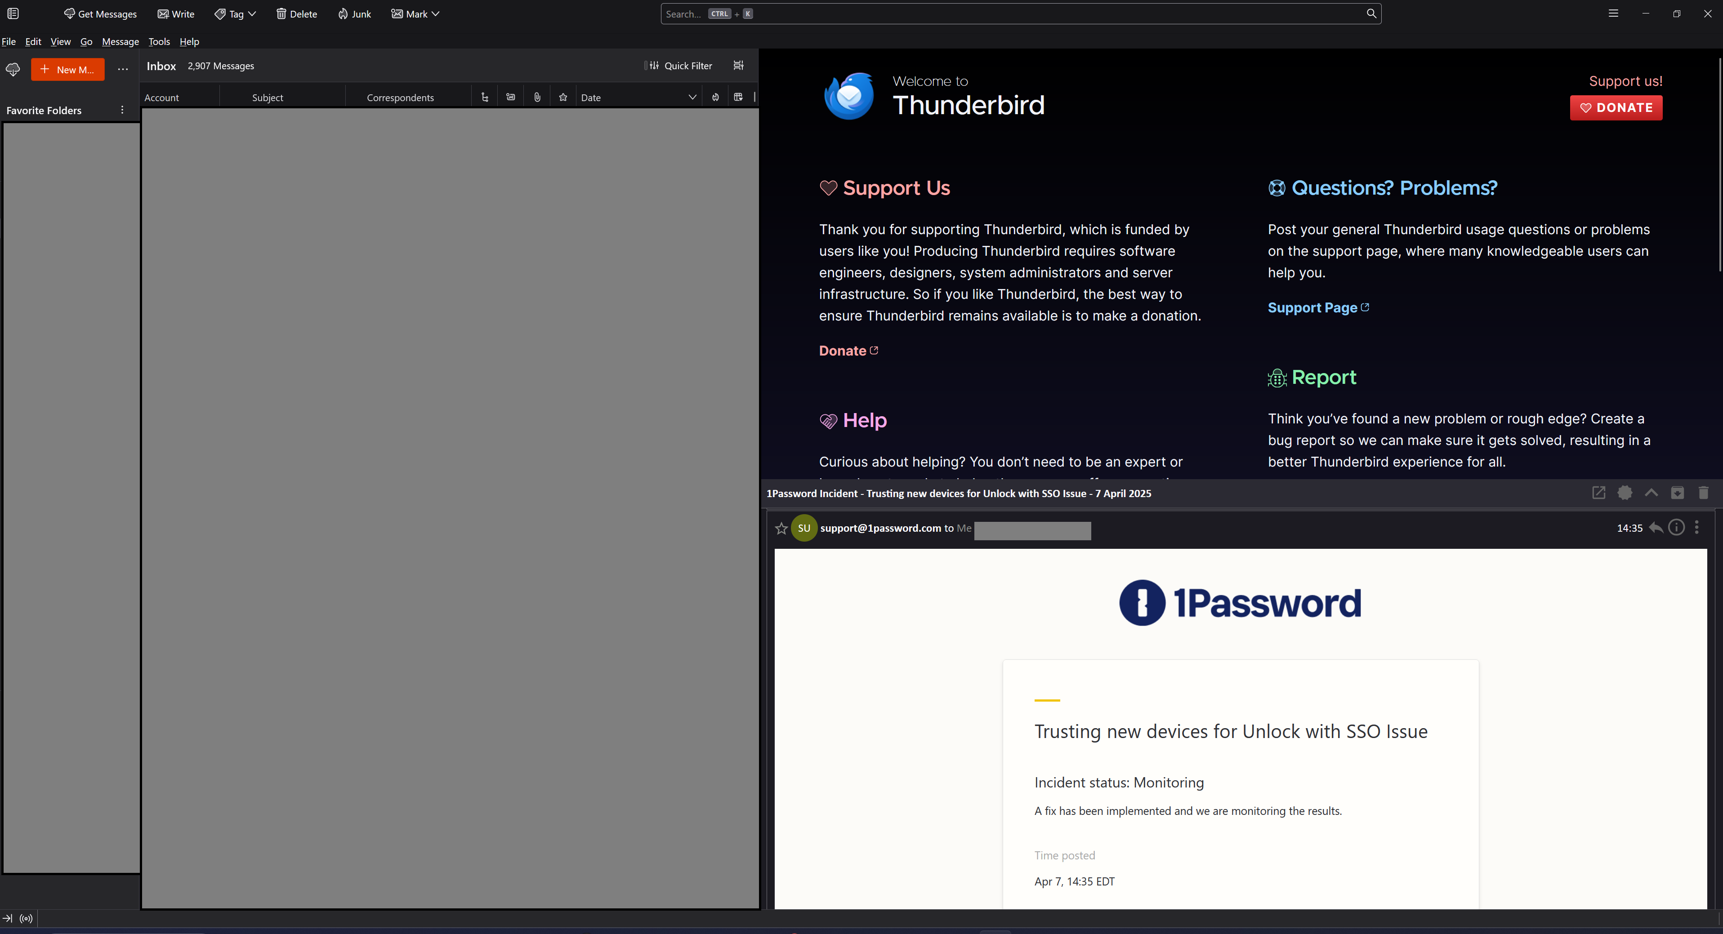Click the 'Support us!' text
The height and width of the screenshot is (934, 1723).
1625,81
